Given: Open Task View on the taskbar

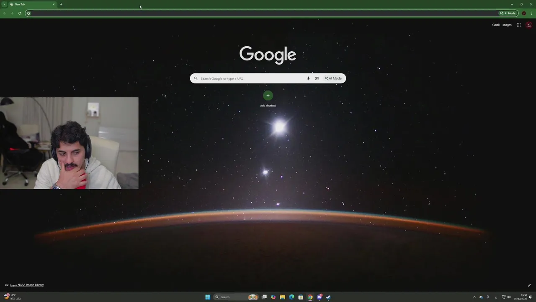Looking at the screenshot, I should point(264,297).
